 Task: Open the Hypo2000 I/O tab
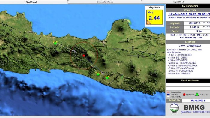click(178, 2)
